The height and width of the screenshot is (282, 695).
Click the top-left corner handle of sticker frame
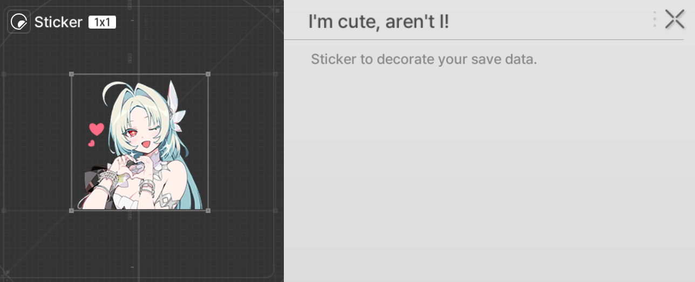71,74
